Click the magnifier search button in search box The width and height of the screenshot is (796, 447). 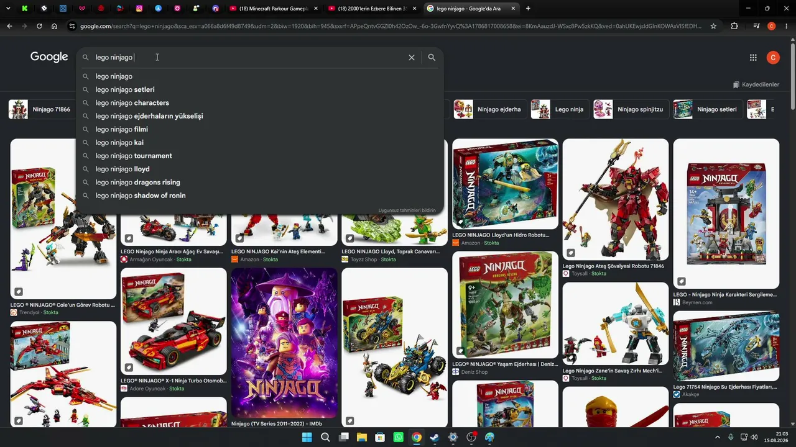tap(432, 57)
